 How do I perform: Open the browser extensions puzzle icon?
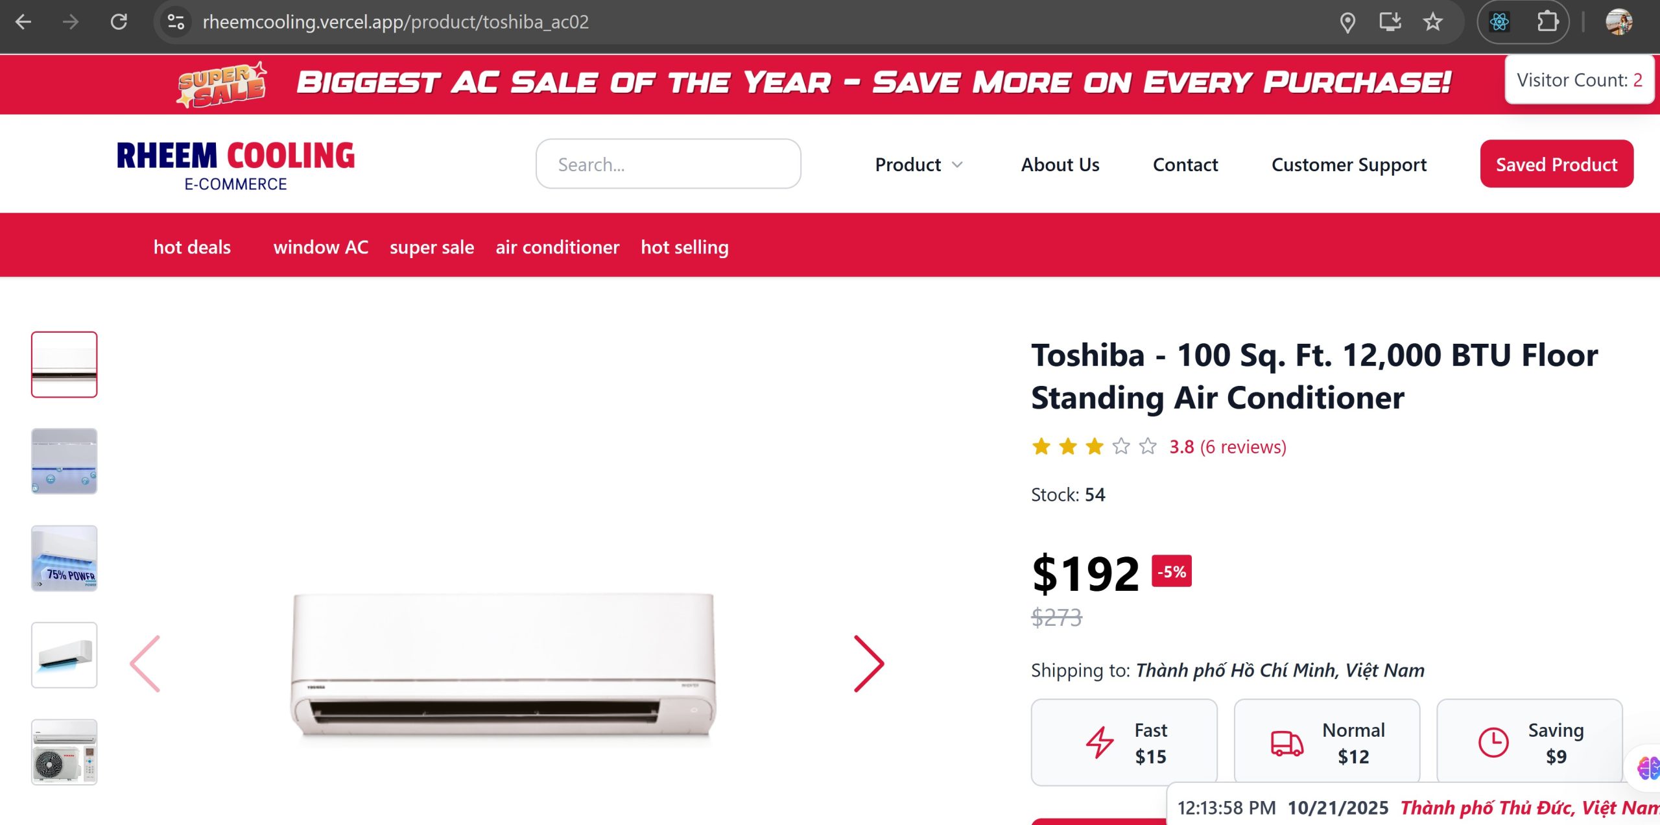[x=1547, y=22]
